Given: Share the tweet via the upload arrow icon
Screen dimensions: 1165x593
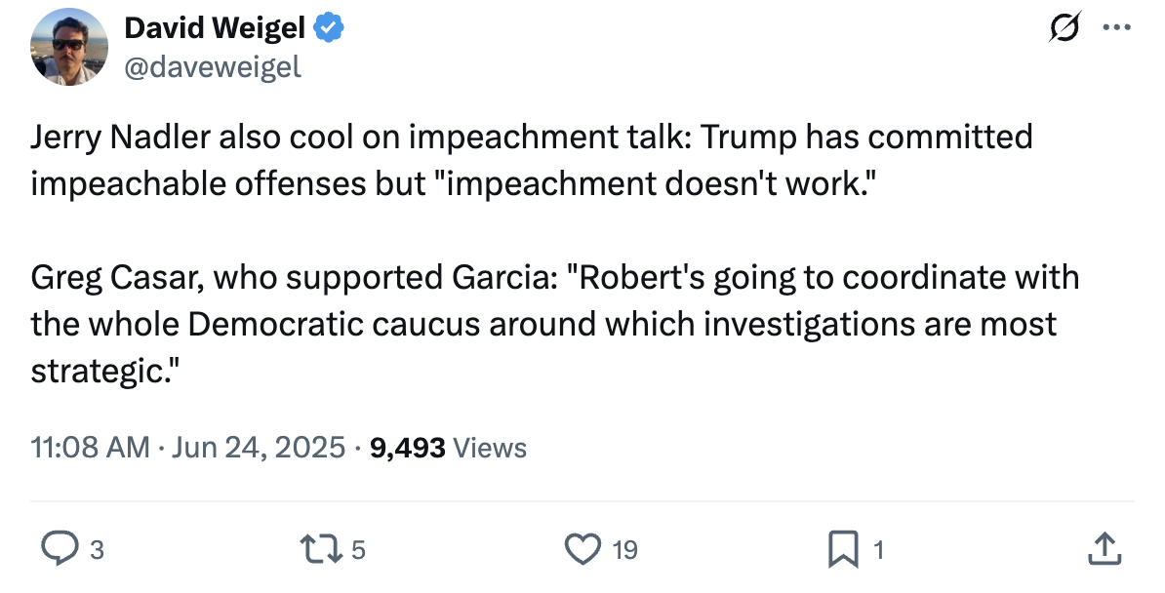Looking at the screenshot, I should click(1104, 549).
